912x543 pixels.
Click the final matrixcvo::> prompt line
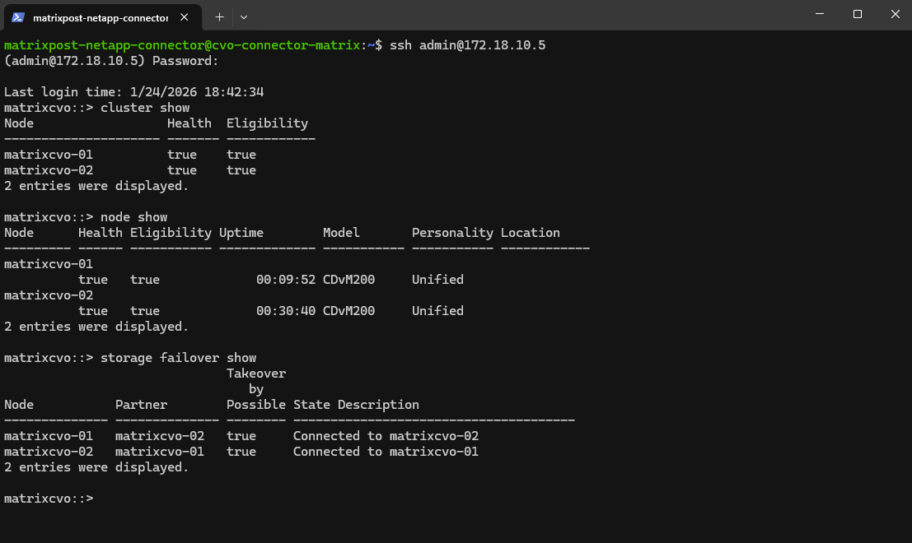coord(49,499)
